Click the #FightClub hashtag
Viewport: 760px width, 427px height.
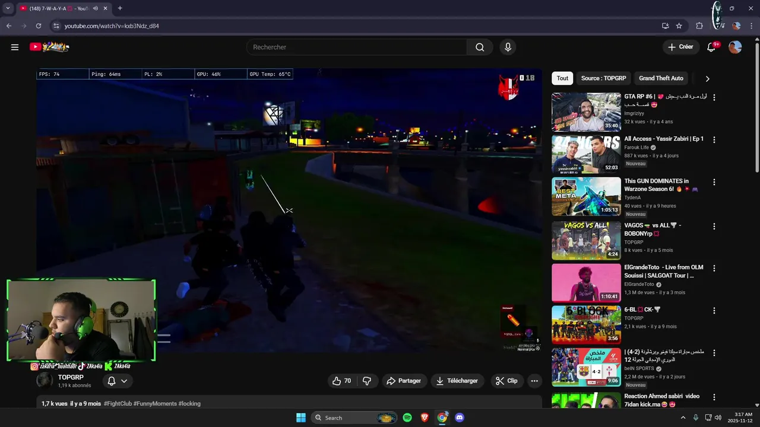coord(118,403)
